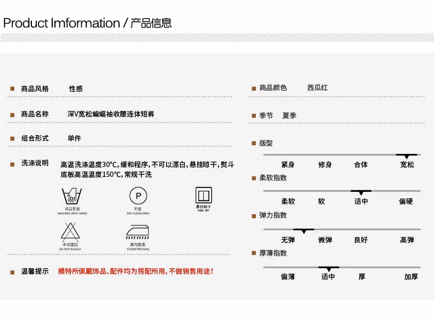
Task: Click the 微弹 elasticity label
Action: 325,240
